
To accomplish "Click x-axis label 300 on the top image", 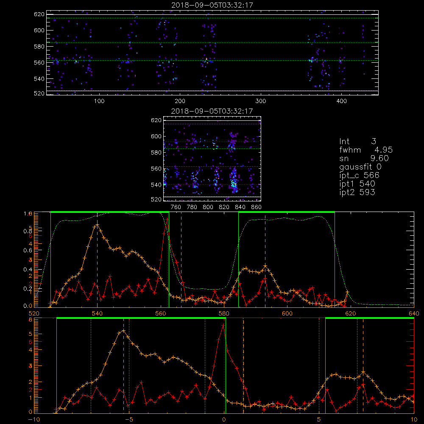I will [x=261, y=101].
